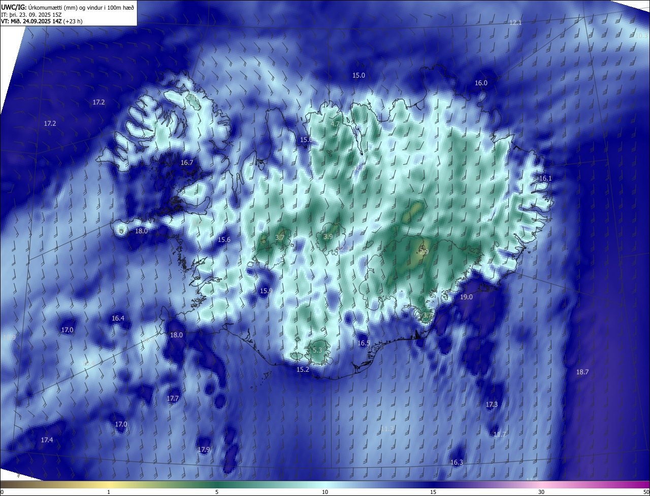Click the faint 11.3 value label

[387, 429]
